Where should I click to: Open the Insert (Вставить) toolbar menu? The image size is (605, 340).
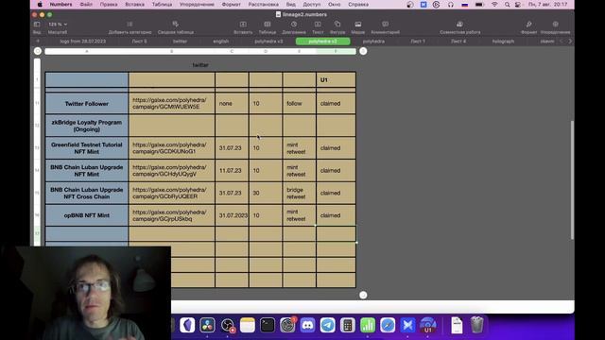tap(243, 25)
